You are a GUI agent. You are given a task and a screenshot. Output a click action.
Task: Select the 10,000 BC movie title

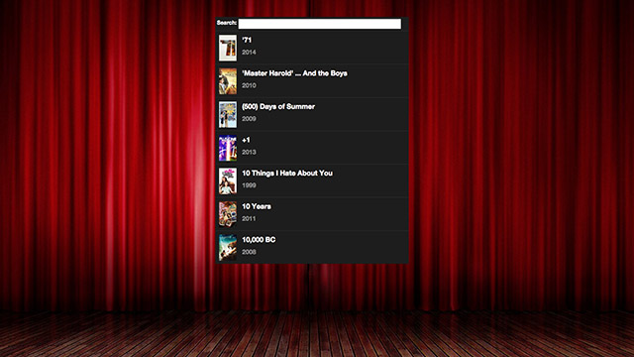click(259, 240)
